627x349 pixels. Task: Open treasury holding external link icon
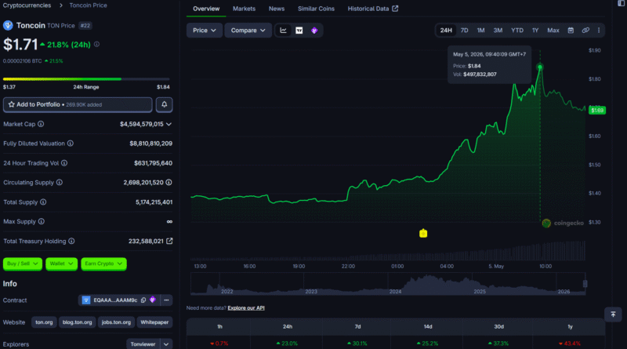pos(169,241)
